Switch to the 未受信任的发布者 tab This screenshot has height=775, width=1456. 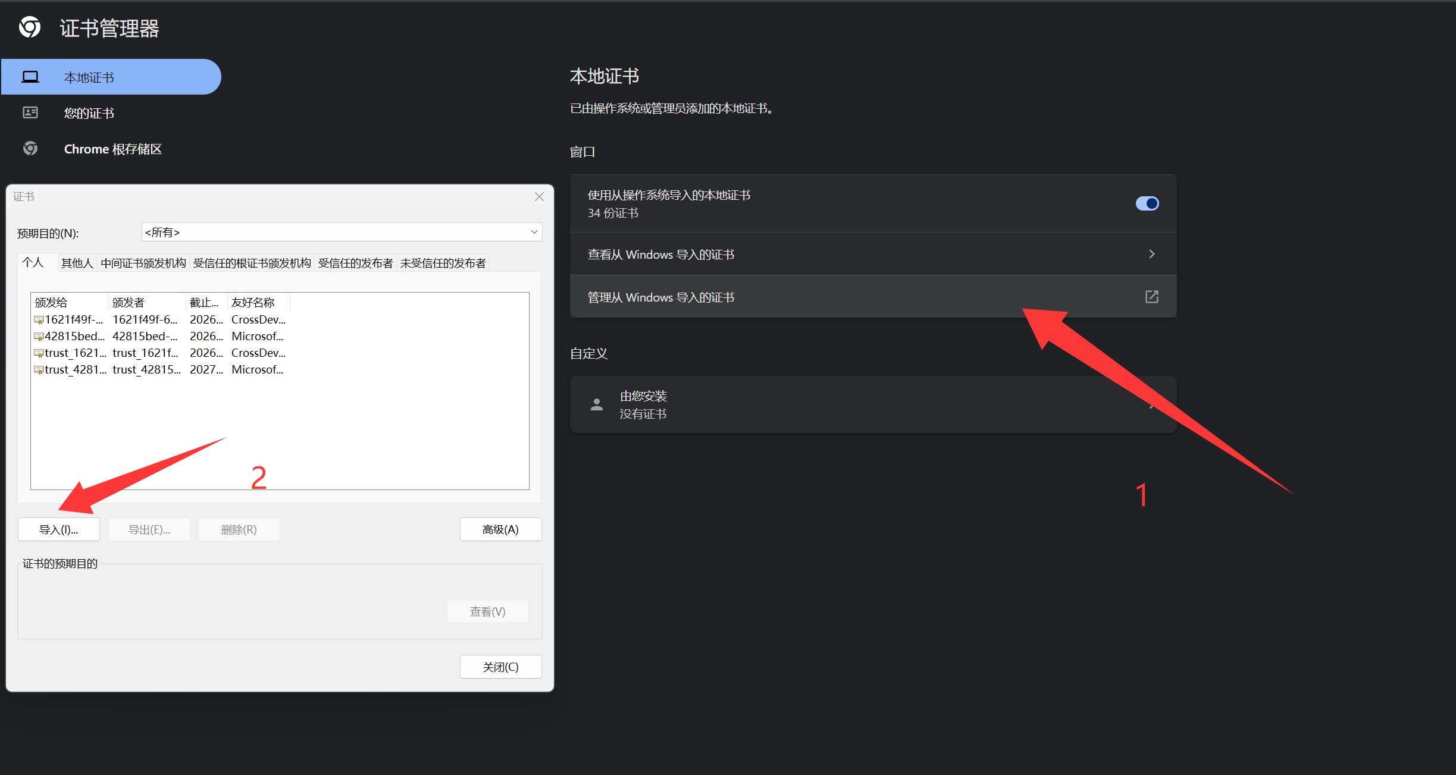[x=443, y=263]
